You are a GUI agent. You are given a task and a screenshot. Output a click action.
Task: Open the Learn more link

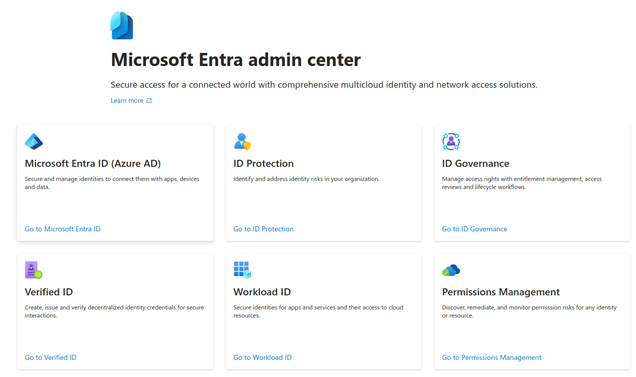click(127, 100)
